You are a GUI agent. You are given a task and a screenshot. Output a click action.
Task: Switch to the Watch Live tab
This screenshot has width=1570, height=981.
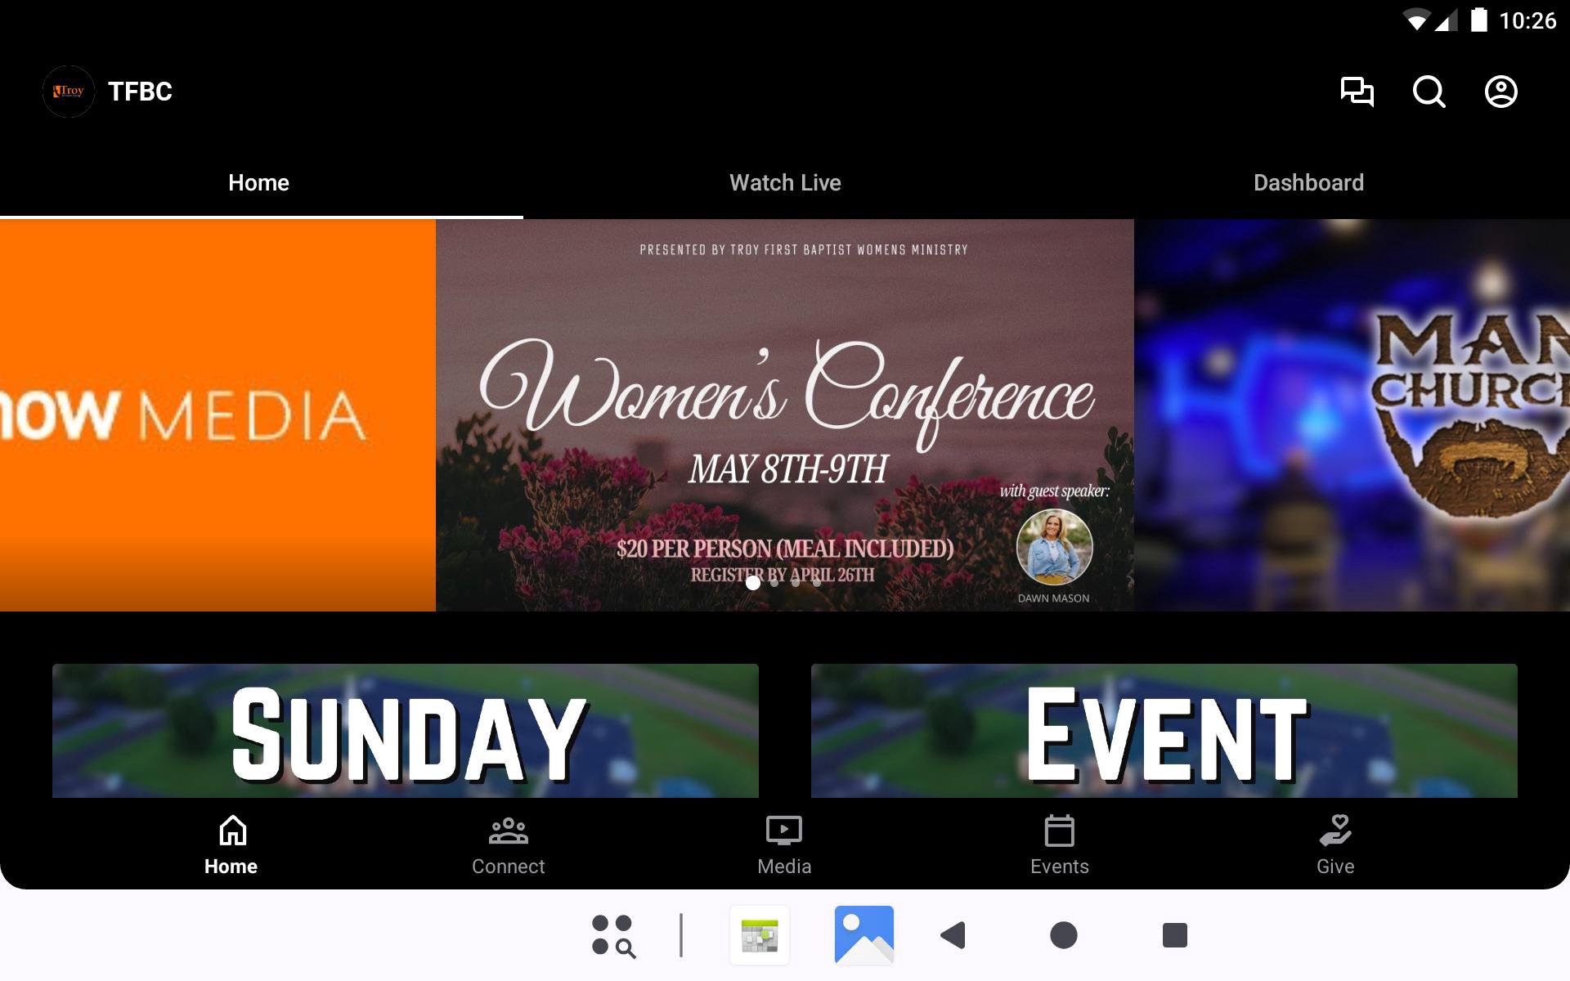tap(785, 182)
